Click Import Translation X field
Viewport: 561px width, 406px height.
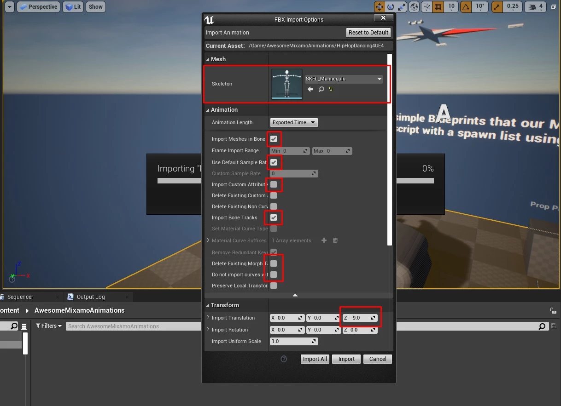pyautogui.click(x=286, y=318)
